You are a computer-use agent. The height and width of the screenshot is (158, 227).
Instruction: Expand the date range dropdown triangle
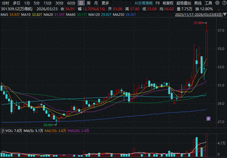[x=225, y=15]
